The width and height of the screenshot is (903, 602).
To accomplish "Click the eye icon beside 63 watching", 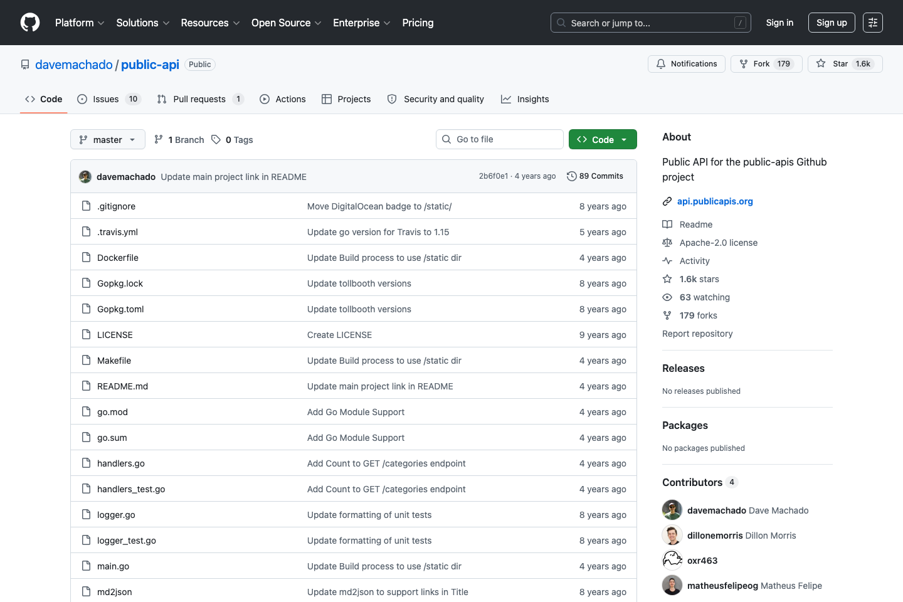I will pos(667,297).
